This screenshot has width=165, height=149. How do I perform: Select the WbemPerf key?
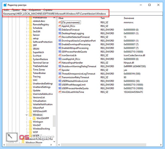38,108
